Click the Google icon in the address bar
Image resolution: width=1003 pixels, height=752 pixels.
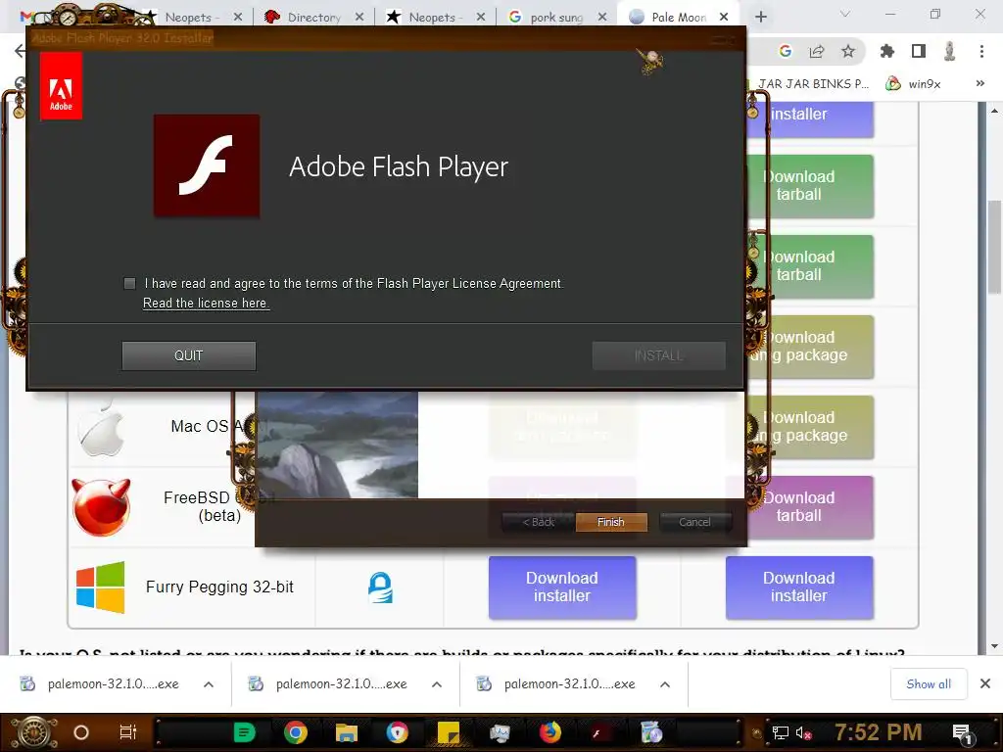pyautogui.click(x=786, y=51)
